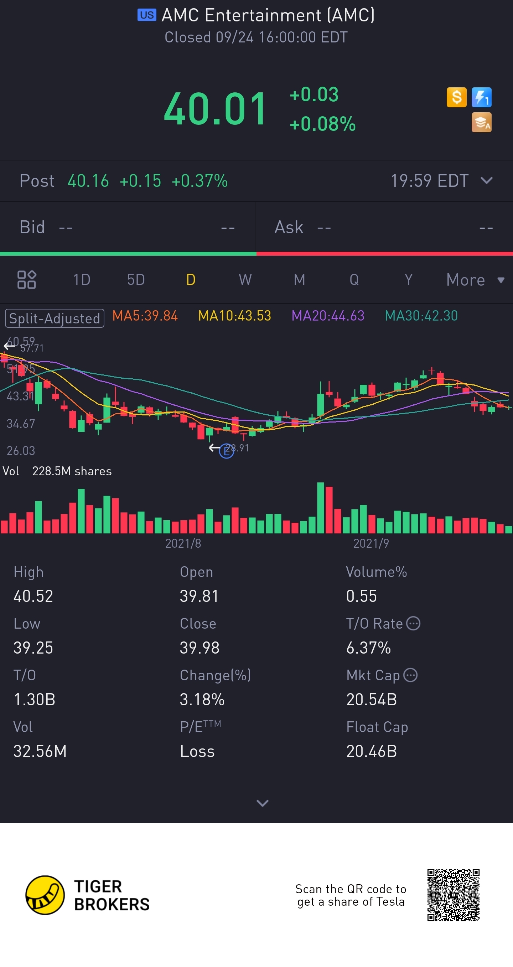Tap the Vol 32.56M value

coord(40,751)
